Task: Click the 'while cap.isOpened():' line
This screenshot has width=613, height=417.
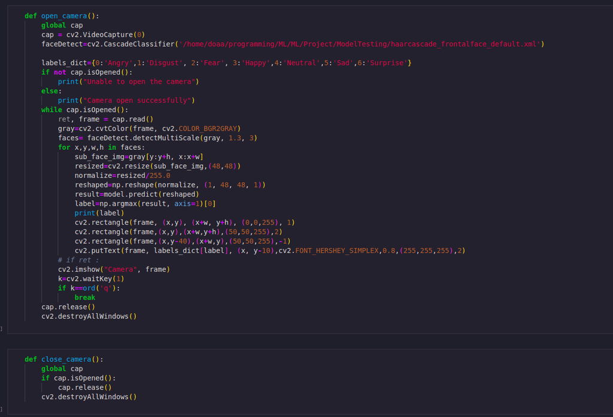Action: (x=85, y=110)
